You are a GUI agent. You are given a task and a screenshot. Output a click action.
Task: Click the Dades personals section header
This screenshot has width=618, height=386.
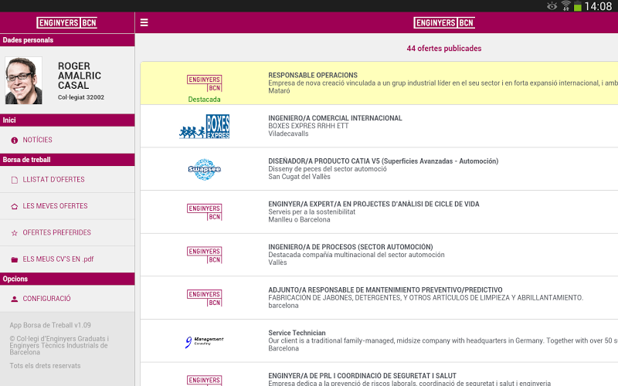(x=67, y=40)
